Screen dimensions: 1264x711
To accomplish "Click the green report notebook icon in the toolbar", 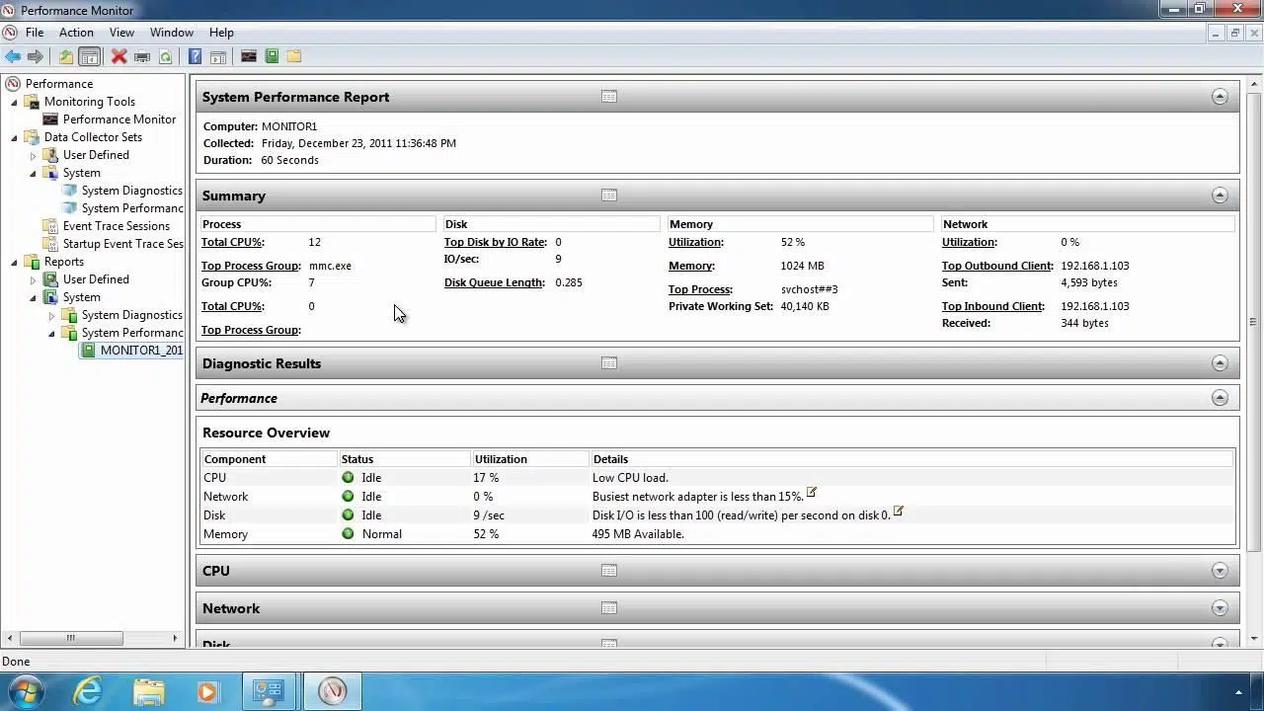I will [x=272, y=56].
